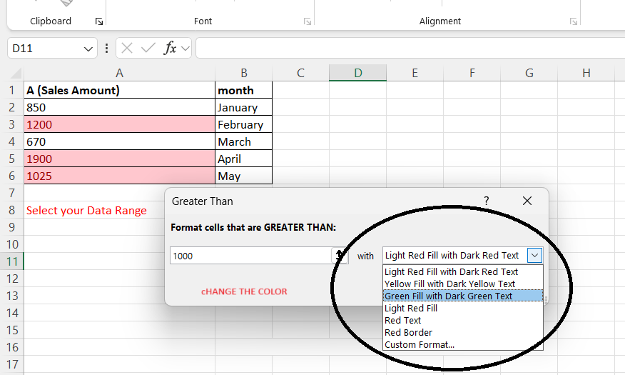625x375 pixels.
Task: Click the 1000 value input field
Action: click(250, 256)
